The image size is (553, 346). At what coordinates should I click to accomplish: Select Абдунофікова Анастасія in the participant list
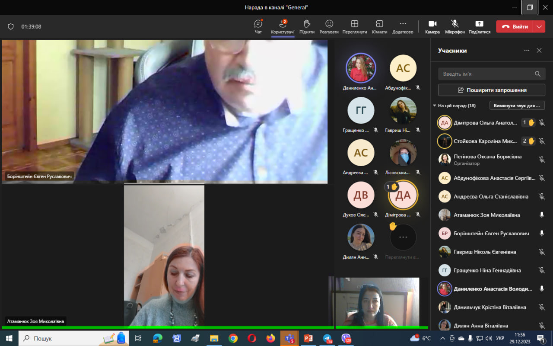tap(492, 178)
